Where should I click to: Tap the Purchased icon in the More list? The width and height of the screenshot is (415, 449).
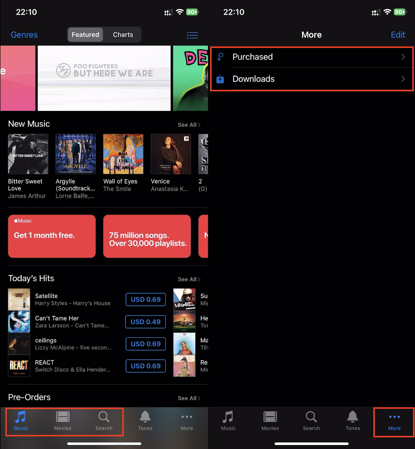221,57
